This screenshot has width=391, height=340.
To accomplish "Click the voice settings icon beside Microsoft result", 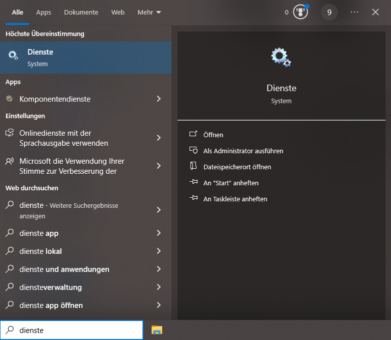I will 9,161.
